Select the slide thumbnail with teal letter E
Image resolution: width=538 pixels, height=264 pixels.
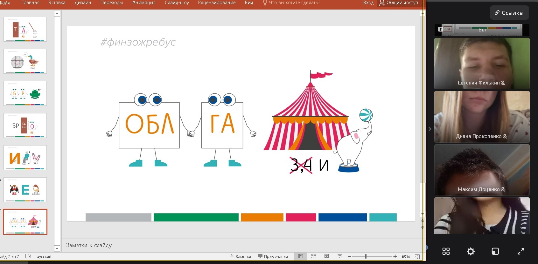pyautogui.click(x=25, y=190)
